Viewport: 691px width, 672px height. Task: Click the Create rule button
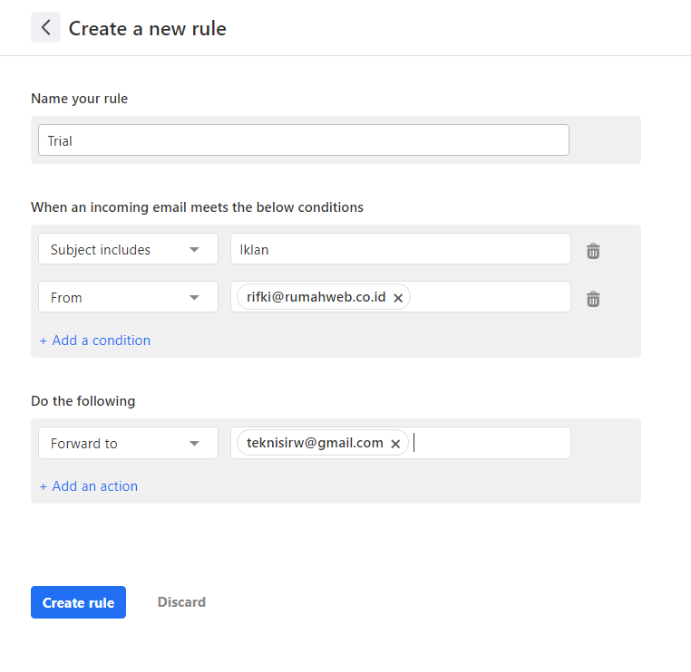79,602
